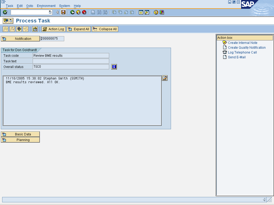Click the 'BME results reviewed. All OK.' text
274x205 pixels.
coord(33,82)
